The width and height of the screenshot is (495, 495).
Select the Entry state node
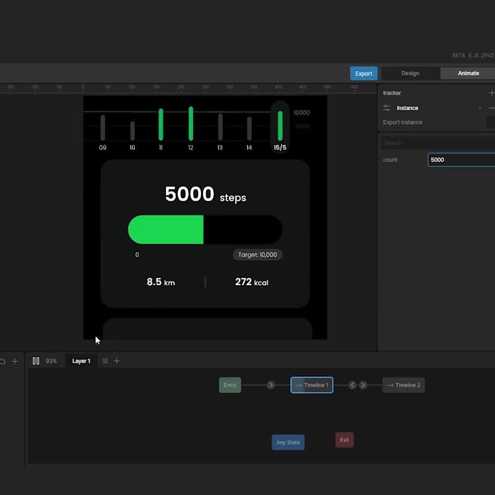[230, 385]
